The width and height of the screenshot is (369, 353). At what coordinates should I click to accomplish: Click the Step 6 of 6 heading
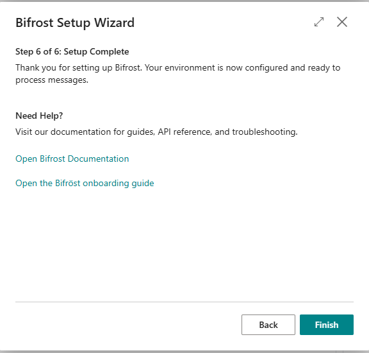(72, 51)
